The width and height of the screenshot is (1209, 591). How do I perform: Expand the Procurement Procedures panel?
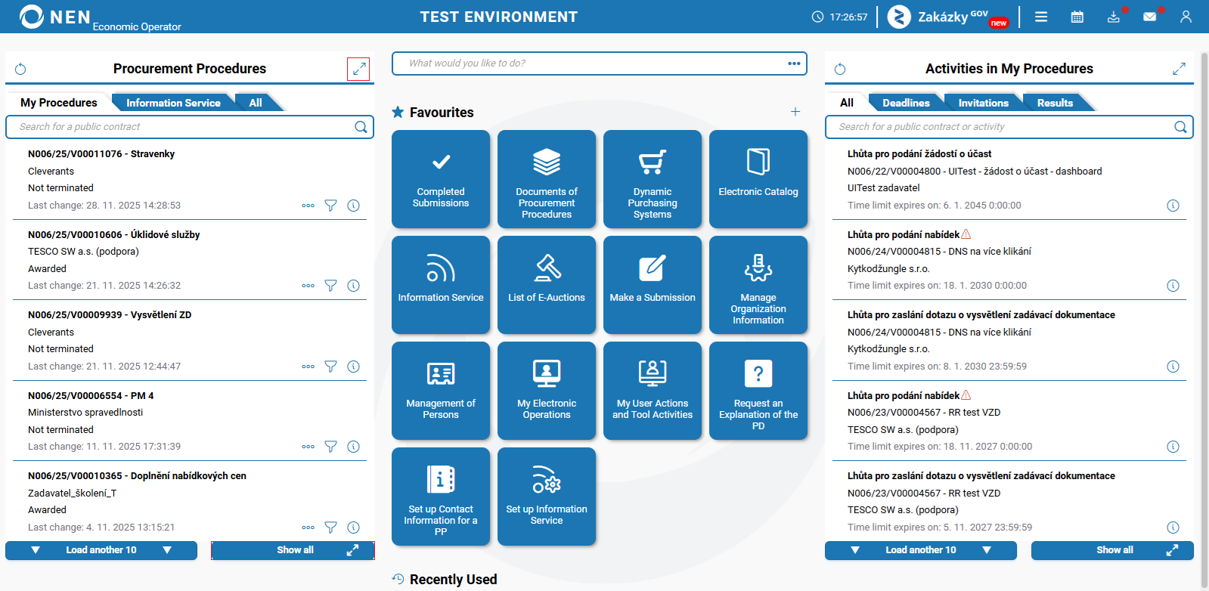click(x=358, y=69)
